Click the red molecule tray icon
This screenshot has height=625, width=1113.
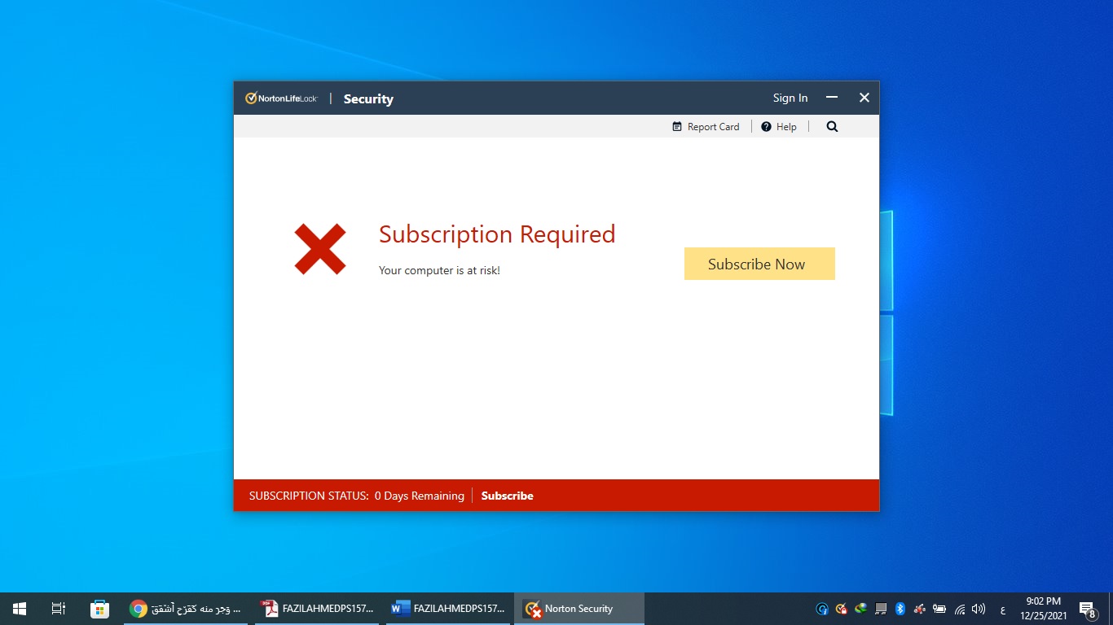920,609
